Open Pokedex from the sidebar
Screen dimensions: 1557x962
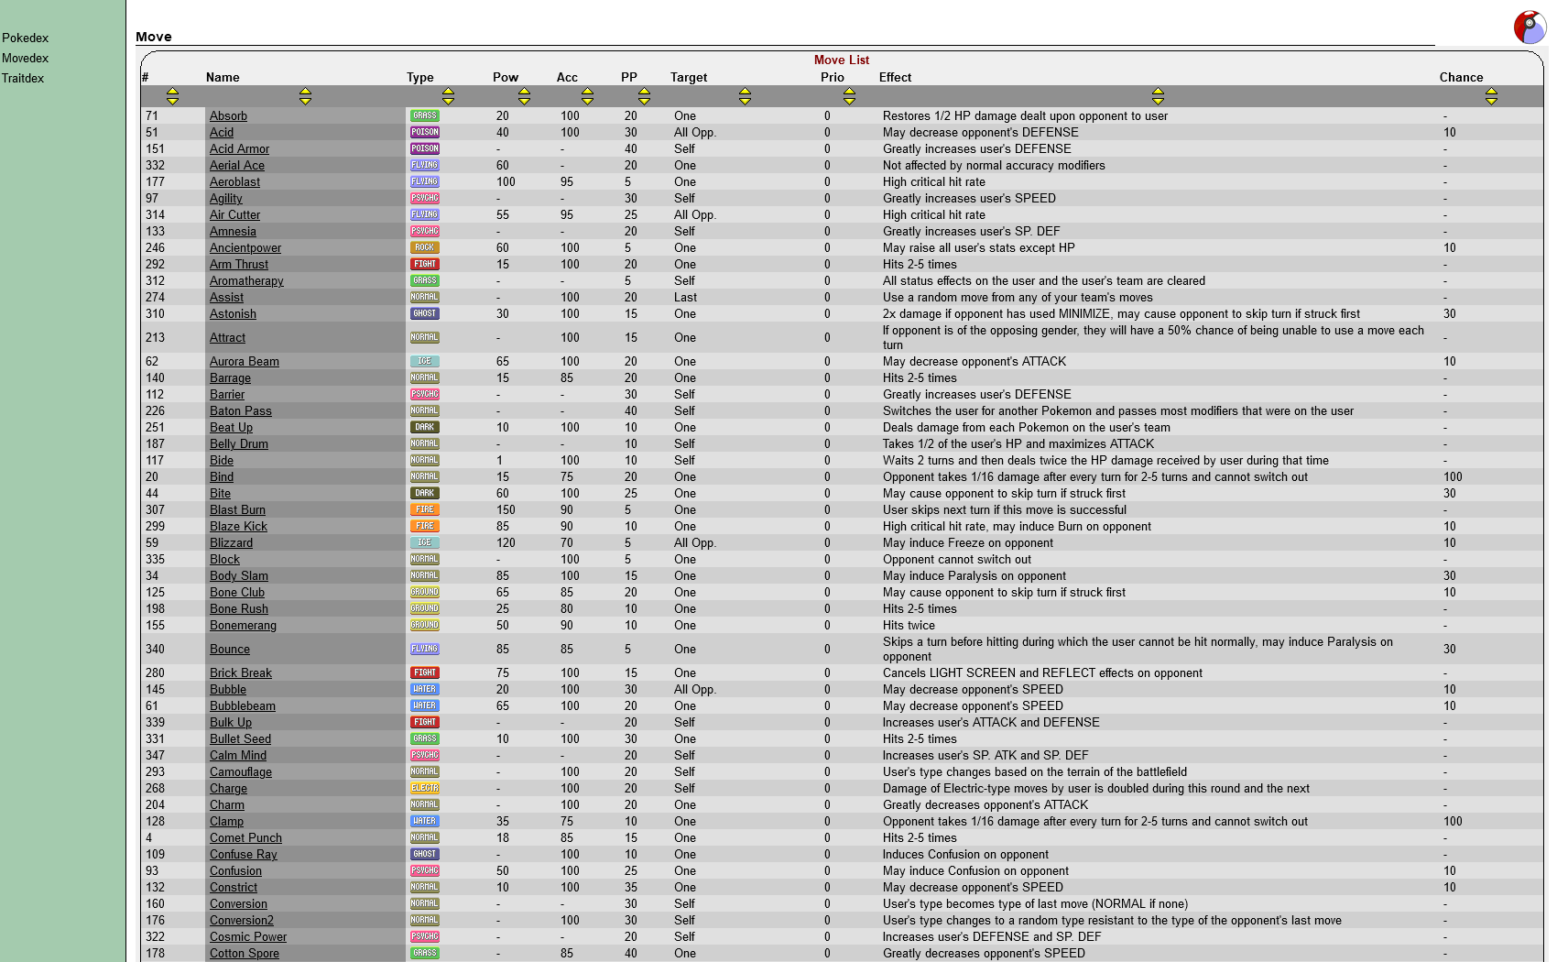(x=25, y=38)
